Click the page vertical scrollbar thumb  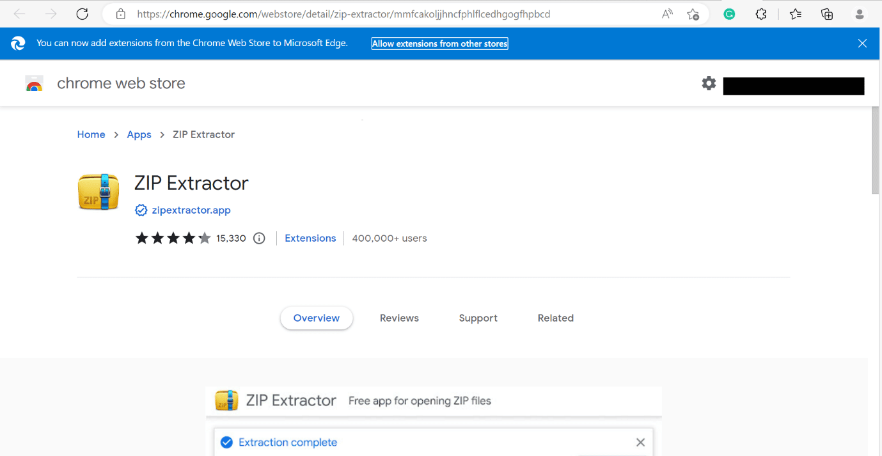coord(876,150)
